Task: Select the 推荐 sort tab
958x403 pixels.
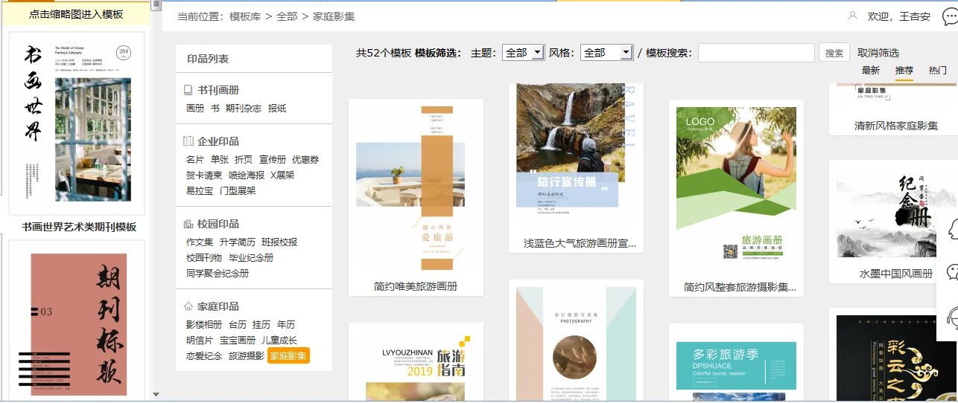Action: [x=904, y=71]
